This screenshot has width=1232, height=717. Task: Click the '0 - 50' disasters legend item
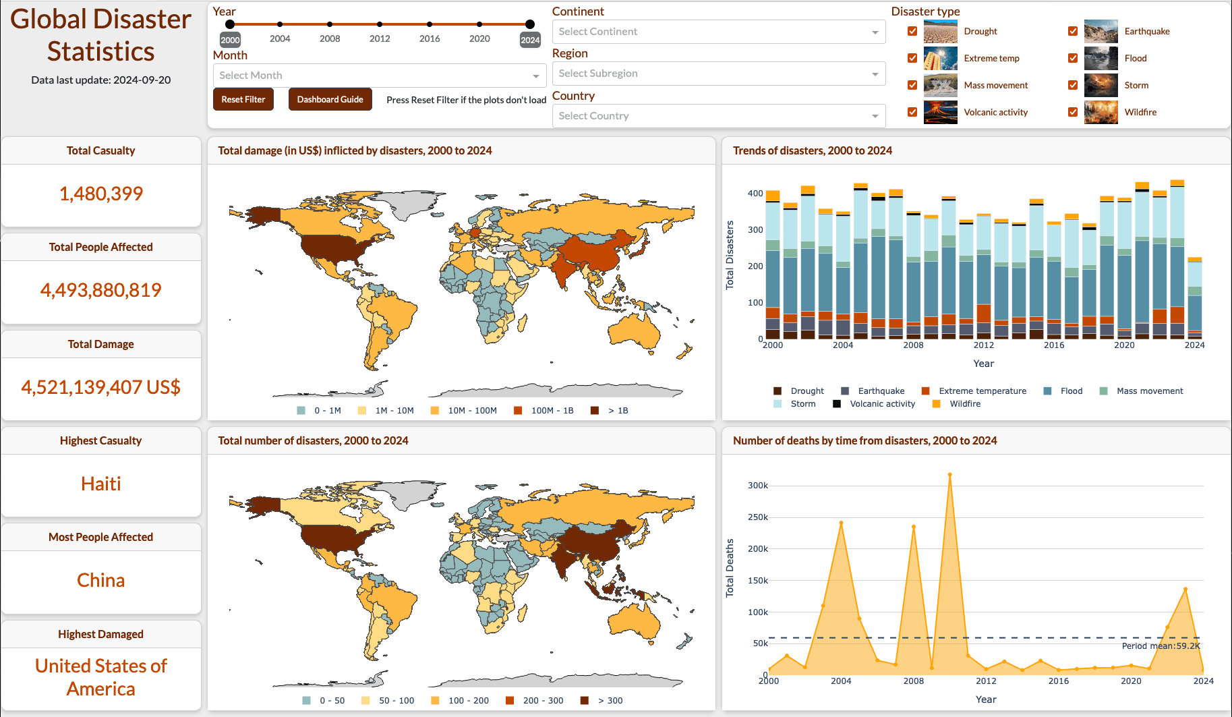pyautogui.click(x=324, y=701)
